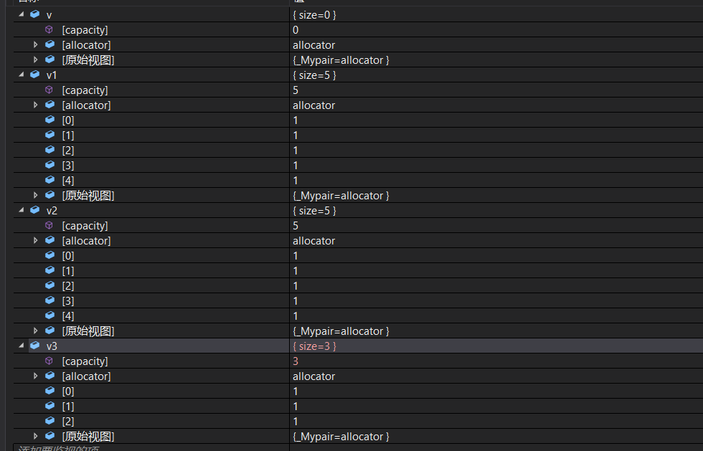
Task: Select [2] label under v3
Action: pyautogui.click(x=67, y=422)
